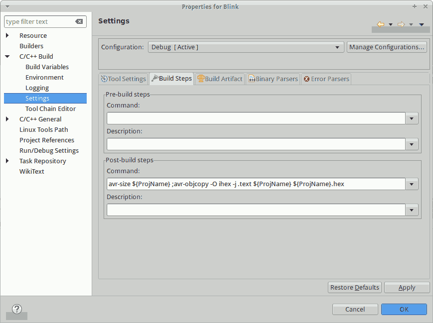Open pre-build Description dropdown arrow

pos(412,144)
